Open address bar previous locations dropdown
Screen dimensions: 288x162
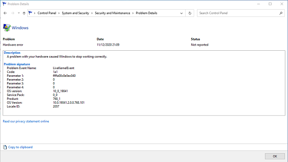coord(182,13)
